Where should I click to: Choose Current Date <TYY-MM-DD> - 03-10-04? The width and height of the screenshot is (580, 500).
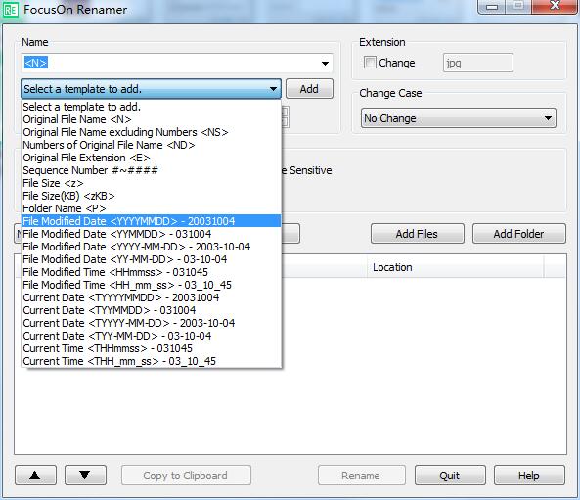point(152,336)
